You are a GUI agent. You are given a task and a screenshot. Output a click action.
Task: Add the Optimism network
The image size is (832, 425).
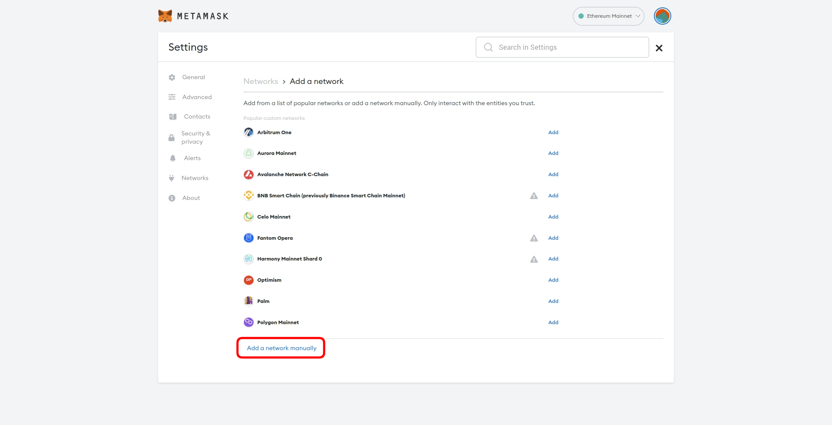click(553, 280)
